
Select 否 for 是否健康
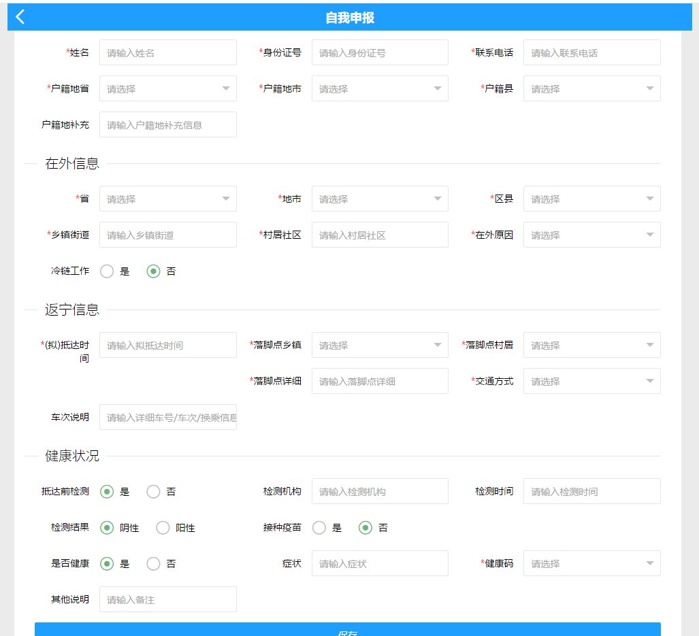tap(154, 564)
